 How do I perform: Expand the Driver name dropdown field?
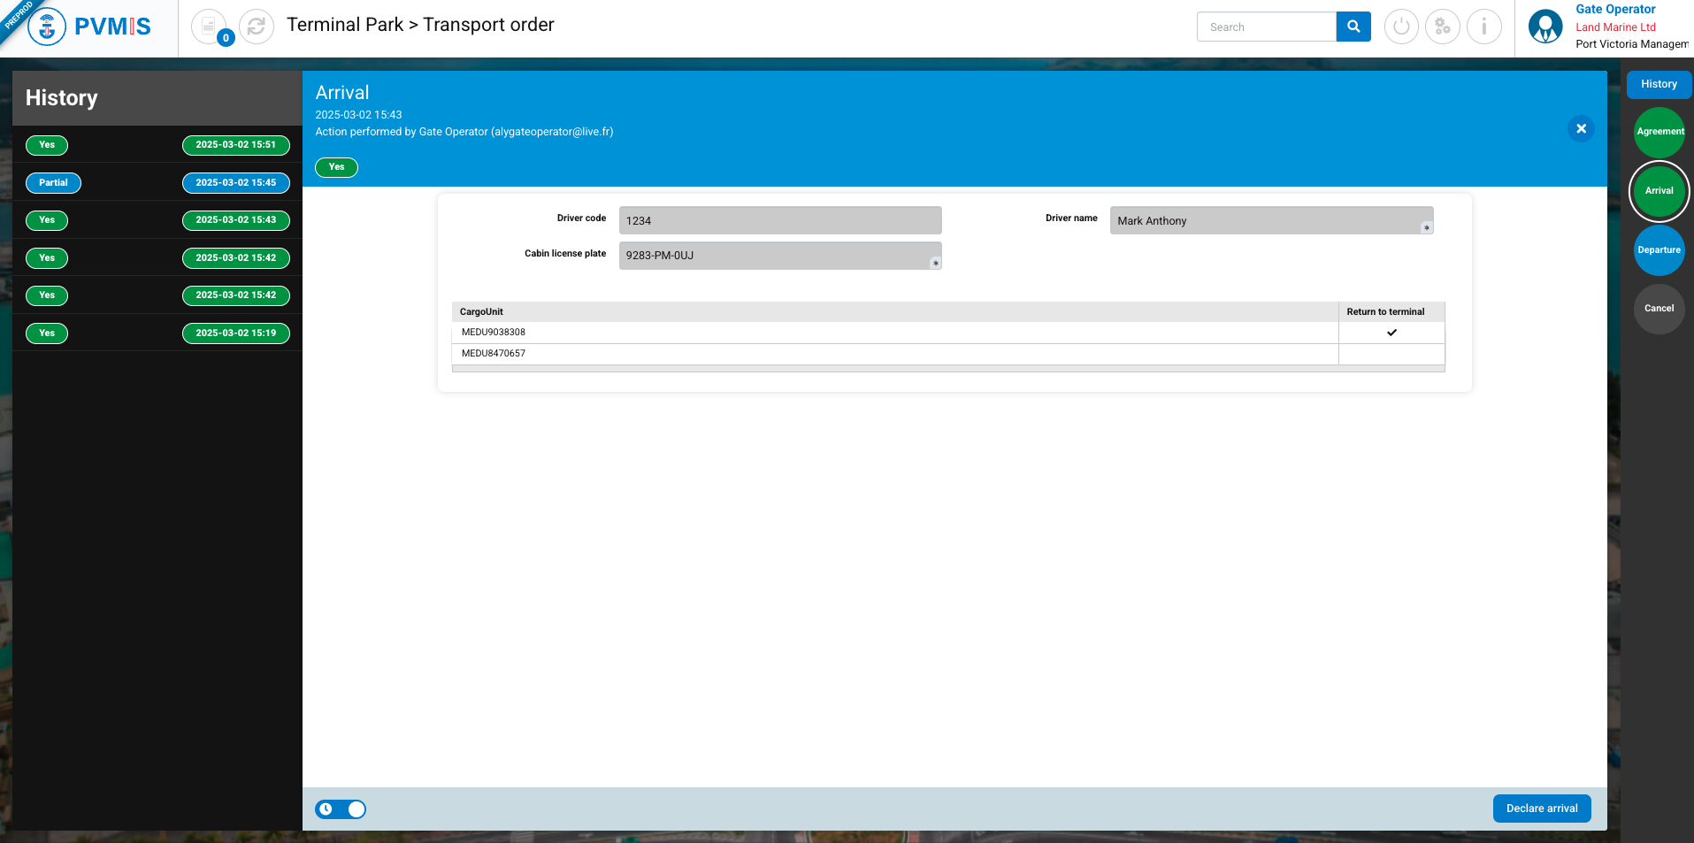coord(1270,221)
